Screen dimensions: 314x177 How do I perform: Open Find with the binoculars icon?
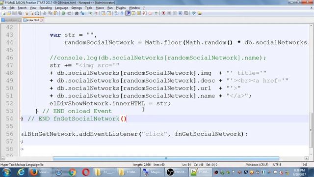coord(77,13)
